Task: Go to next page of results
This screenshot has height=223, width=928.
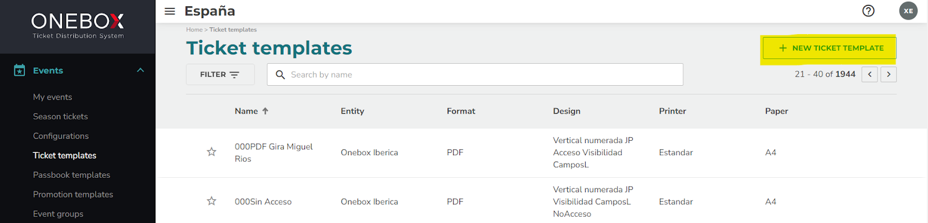Action: pyautogui.click(x=889, y=74)
